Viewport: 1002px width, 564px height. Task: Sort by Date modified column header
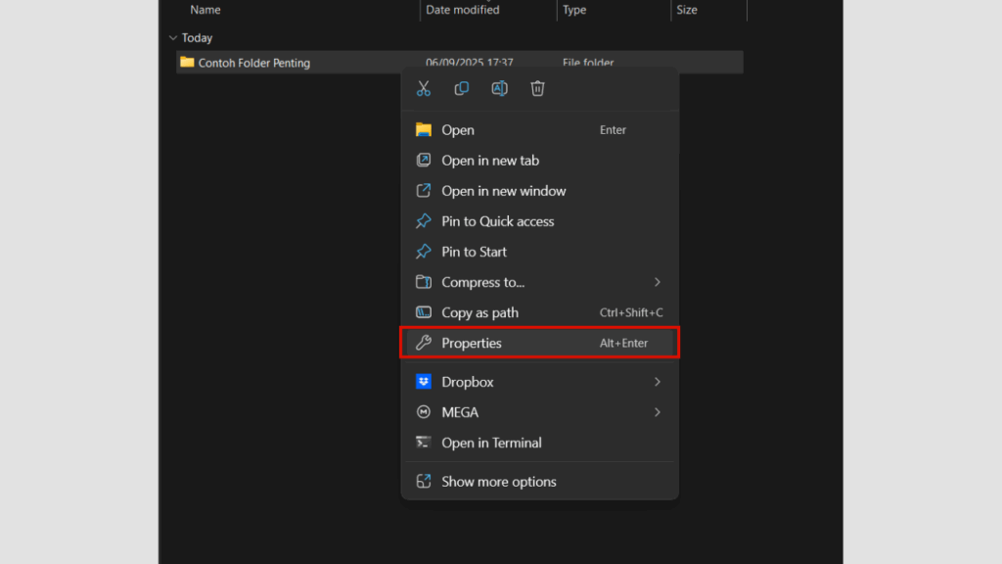click(x=463, y=10)
